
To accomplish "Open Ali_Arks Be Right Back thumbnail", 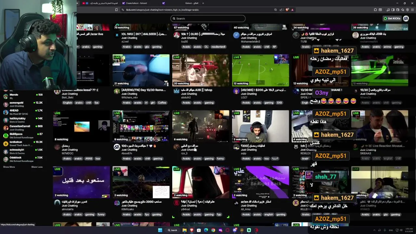I will pyautogui.click(x=260, y=182).
